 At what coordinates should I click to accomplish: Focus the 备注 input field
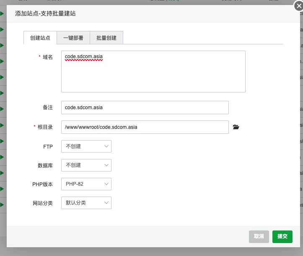145,108
